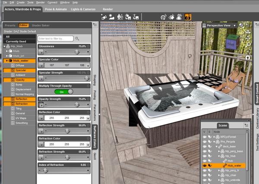Click the All filter button
259x184 pixels.
(19, 37)
